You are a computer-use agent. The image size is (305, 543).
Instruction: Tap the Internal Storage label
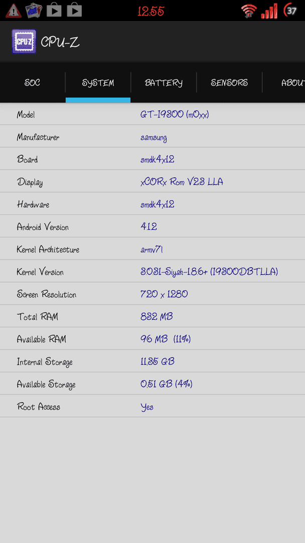[45, 362]
